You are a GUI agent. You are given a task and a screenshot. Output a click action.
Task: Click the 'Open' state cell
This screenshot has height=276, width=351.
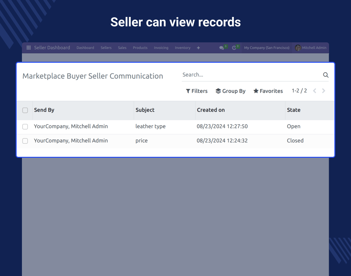point(293,126)
